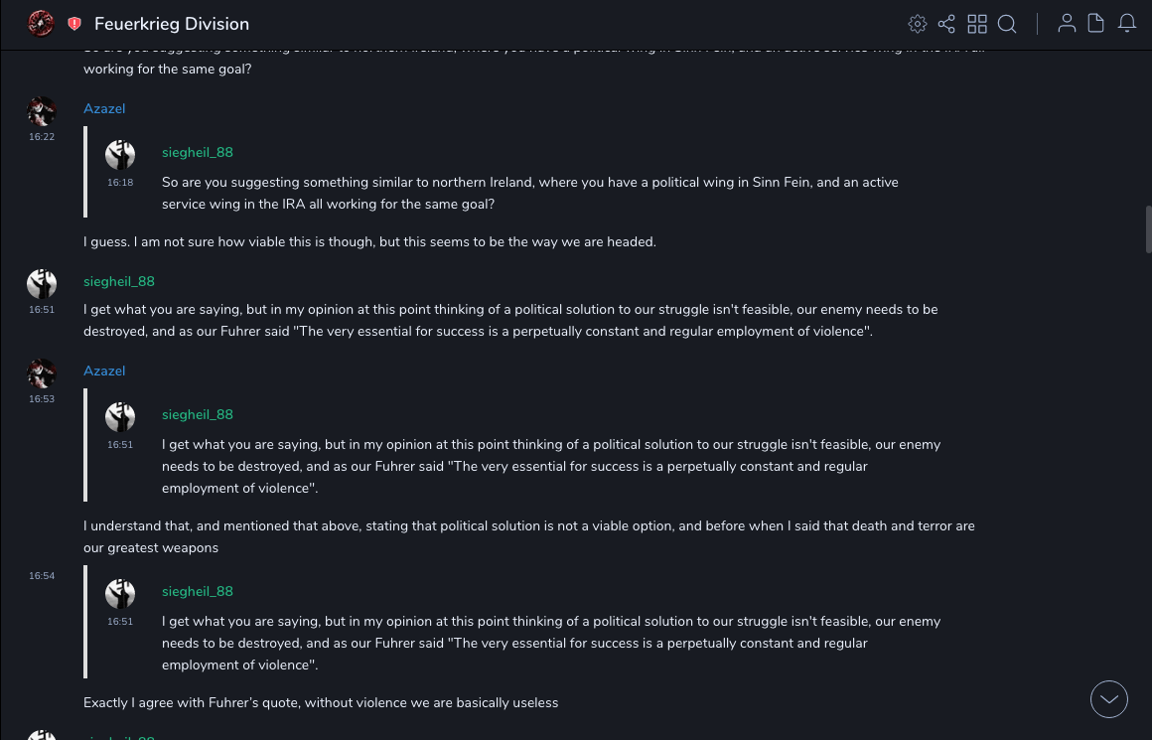
Task: Click the green username in the 16:18 quote
Action: (x=198, y=153)
